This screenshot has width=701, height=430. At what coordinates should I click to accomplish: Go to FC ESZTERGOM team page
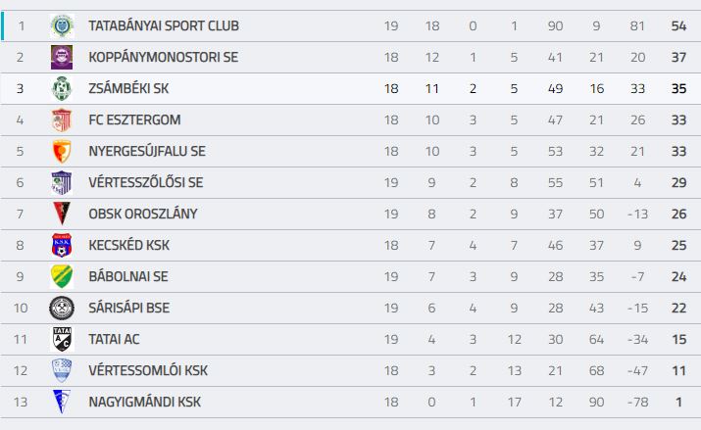pos(134,119)
